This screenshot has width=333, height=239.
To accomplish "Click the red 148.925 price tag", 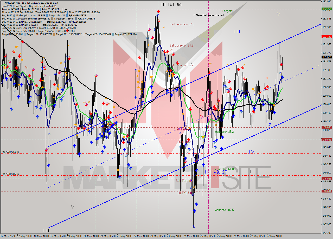I will [327, 178].
